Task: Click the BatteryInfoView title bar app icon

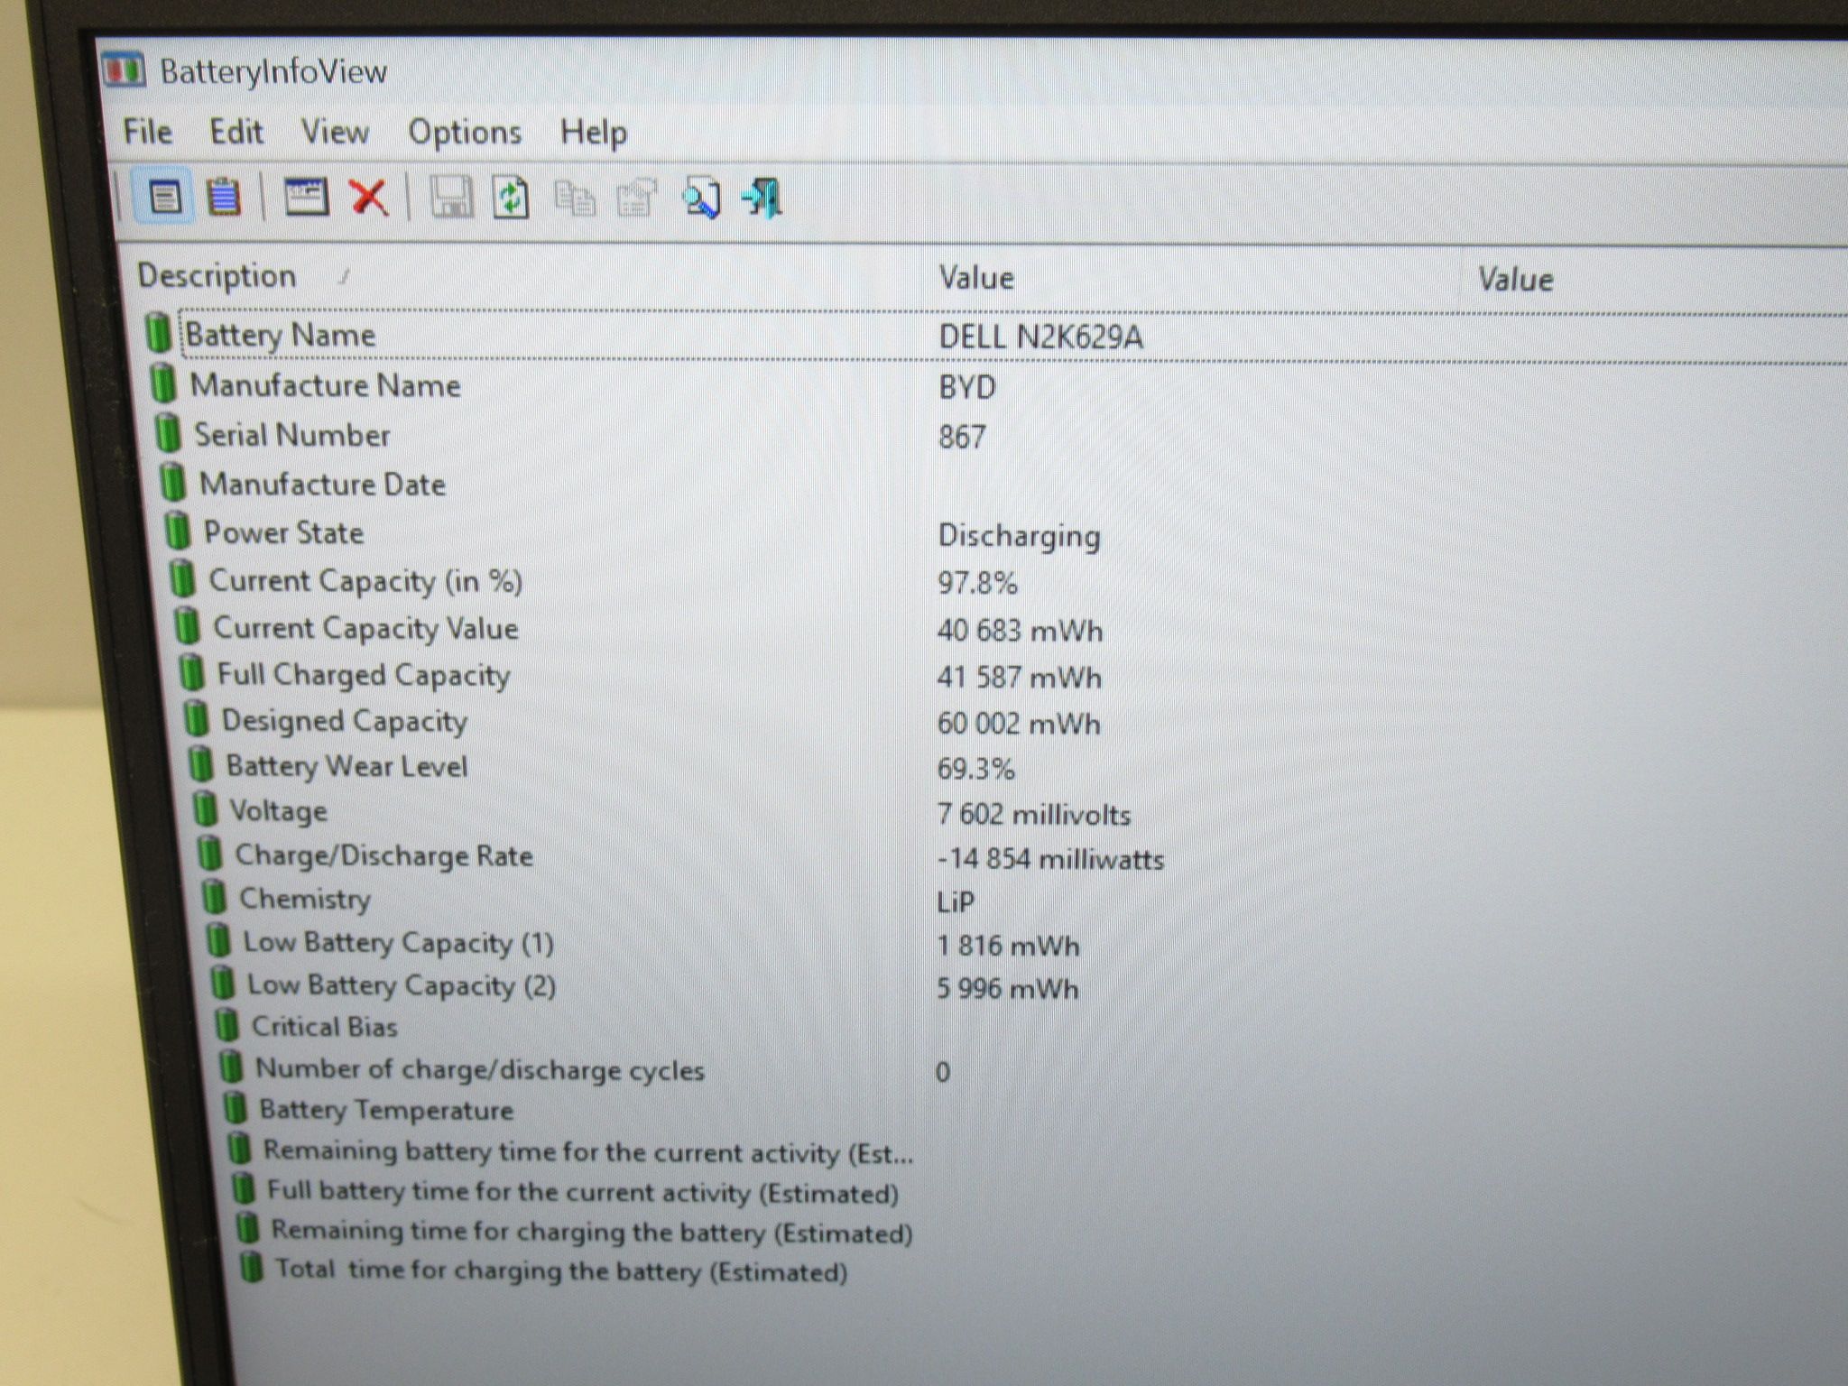Action: pyautogui.click(x=124, y=69)
